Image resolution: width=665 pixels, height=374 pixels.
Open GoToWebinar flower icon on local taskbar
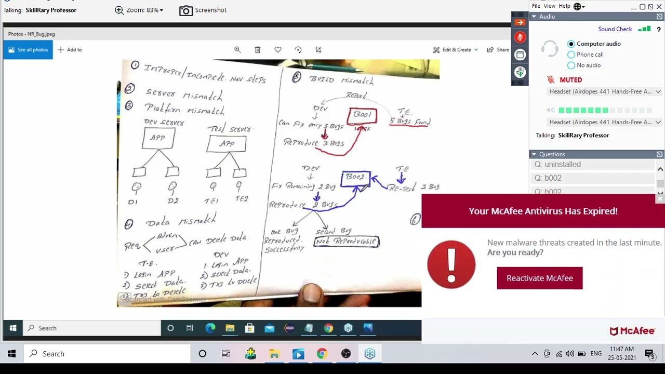370,354
